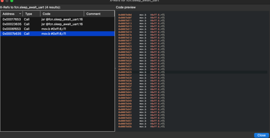Click the green zoom window button
The image size is (270, 138).
[12, 1]
